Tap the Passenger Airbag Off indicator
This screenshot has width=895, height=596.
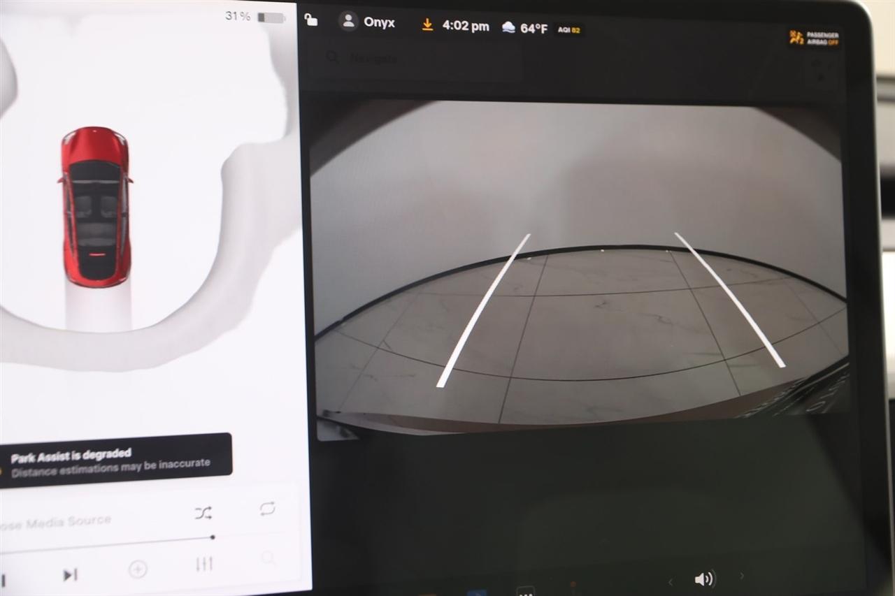[814, 38]
